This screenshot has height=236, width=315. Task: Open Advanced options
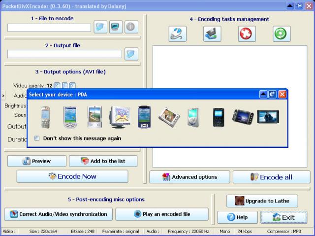[189, 177]
